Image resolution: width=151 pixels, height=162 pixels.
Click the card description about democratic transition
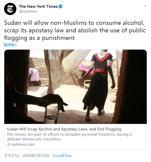[69, 137]
